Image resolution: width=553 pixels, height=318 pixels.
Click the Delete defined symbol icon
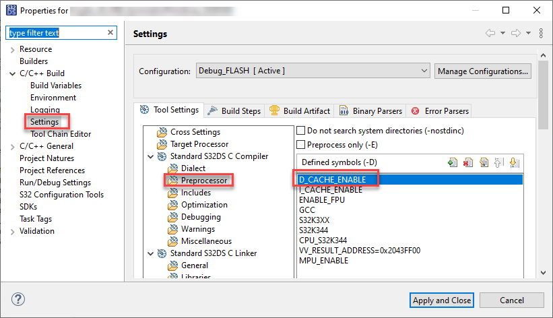[468, 162]
